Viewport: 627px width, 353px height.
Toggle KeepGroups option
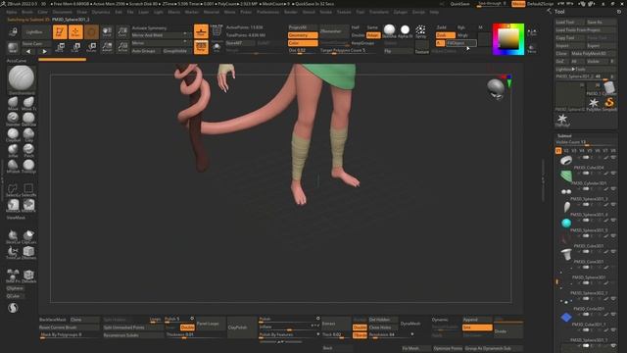[x=362, y=43]
